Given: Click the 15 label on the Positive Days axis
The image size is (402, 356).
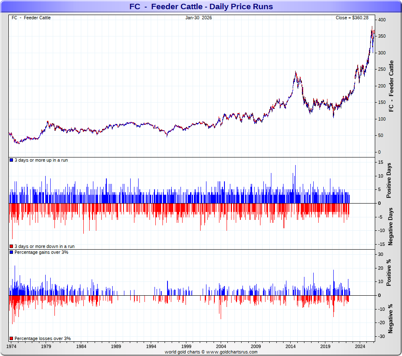Looking at the screenshot, I should point(381,162).
